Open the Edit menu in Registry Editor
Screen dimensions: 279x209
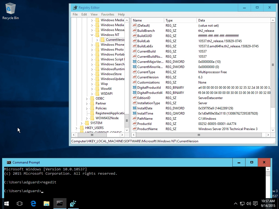click(84, 14)
